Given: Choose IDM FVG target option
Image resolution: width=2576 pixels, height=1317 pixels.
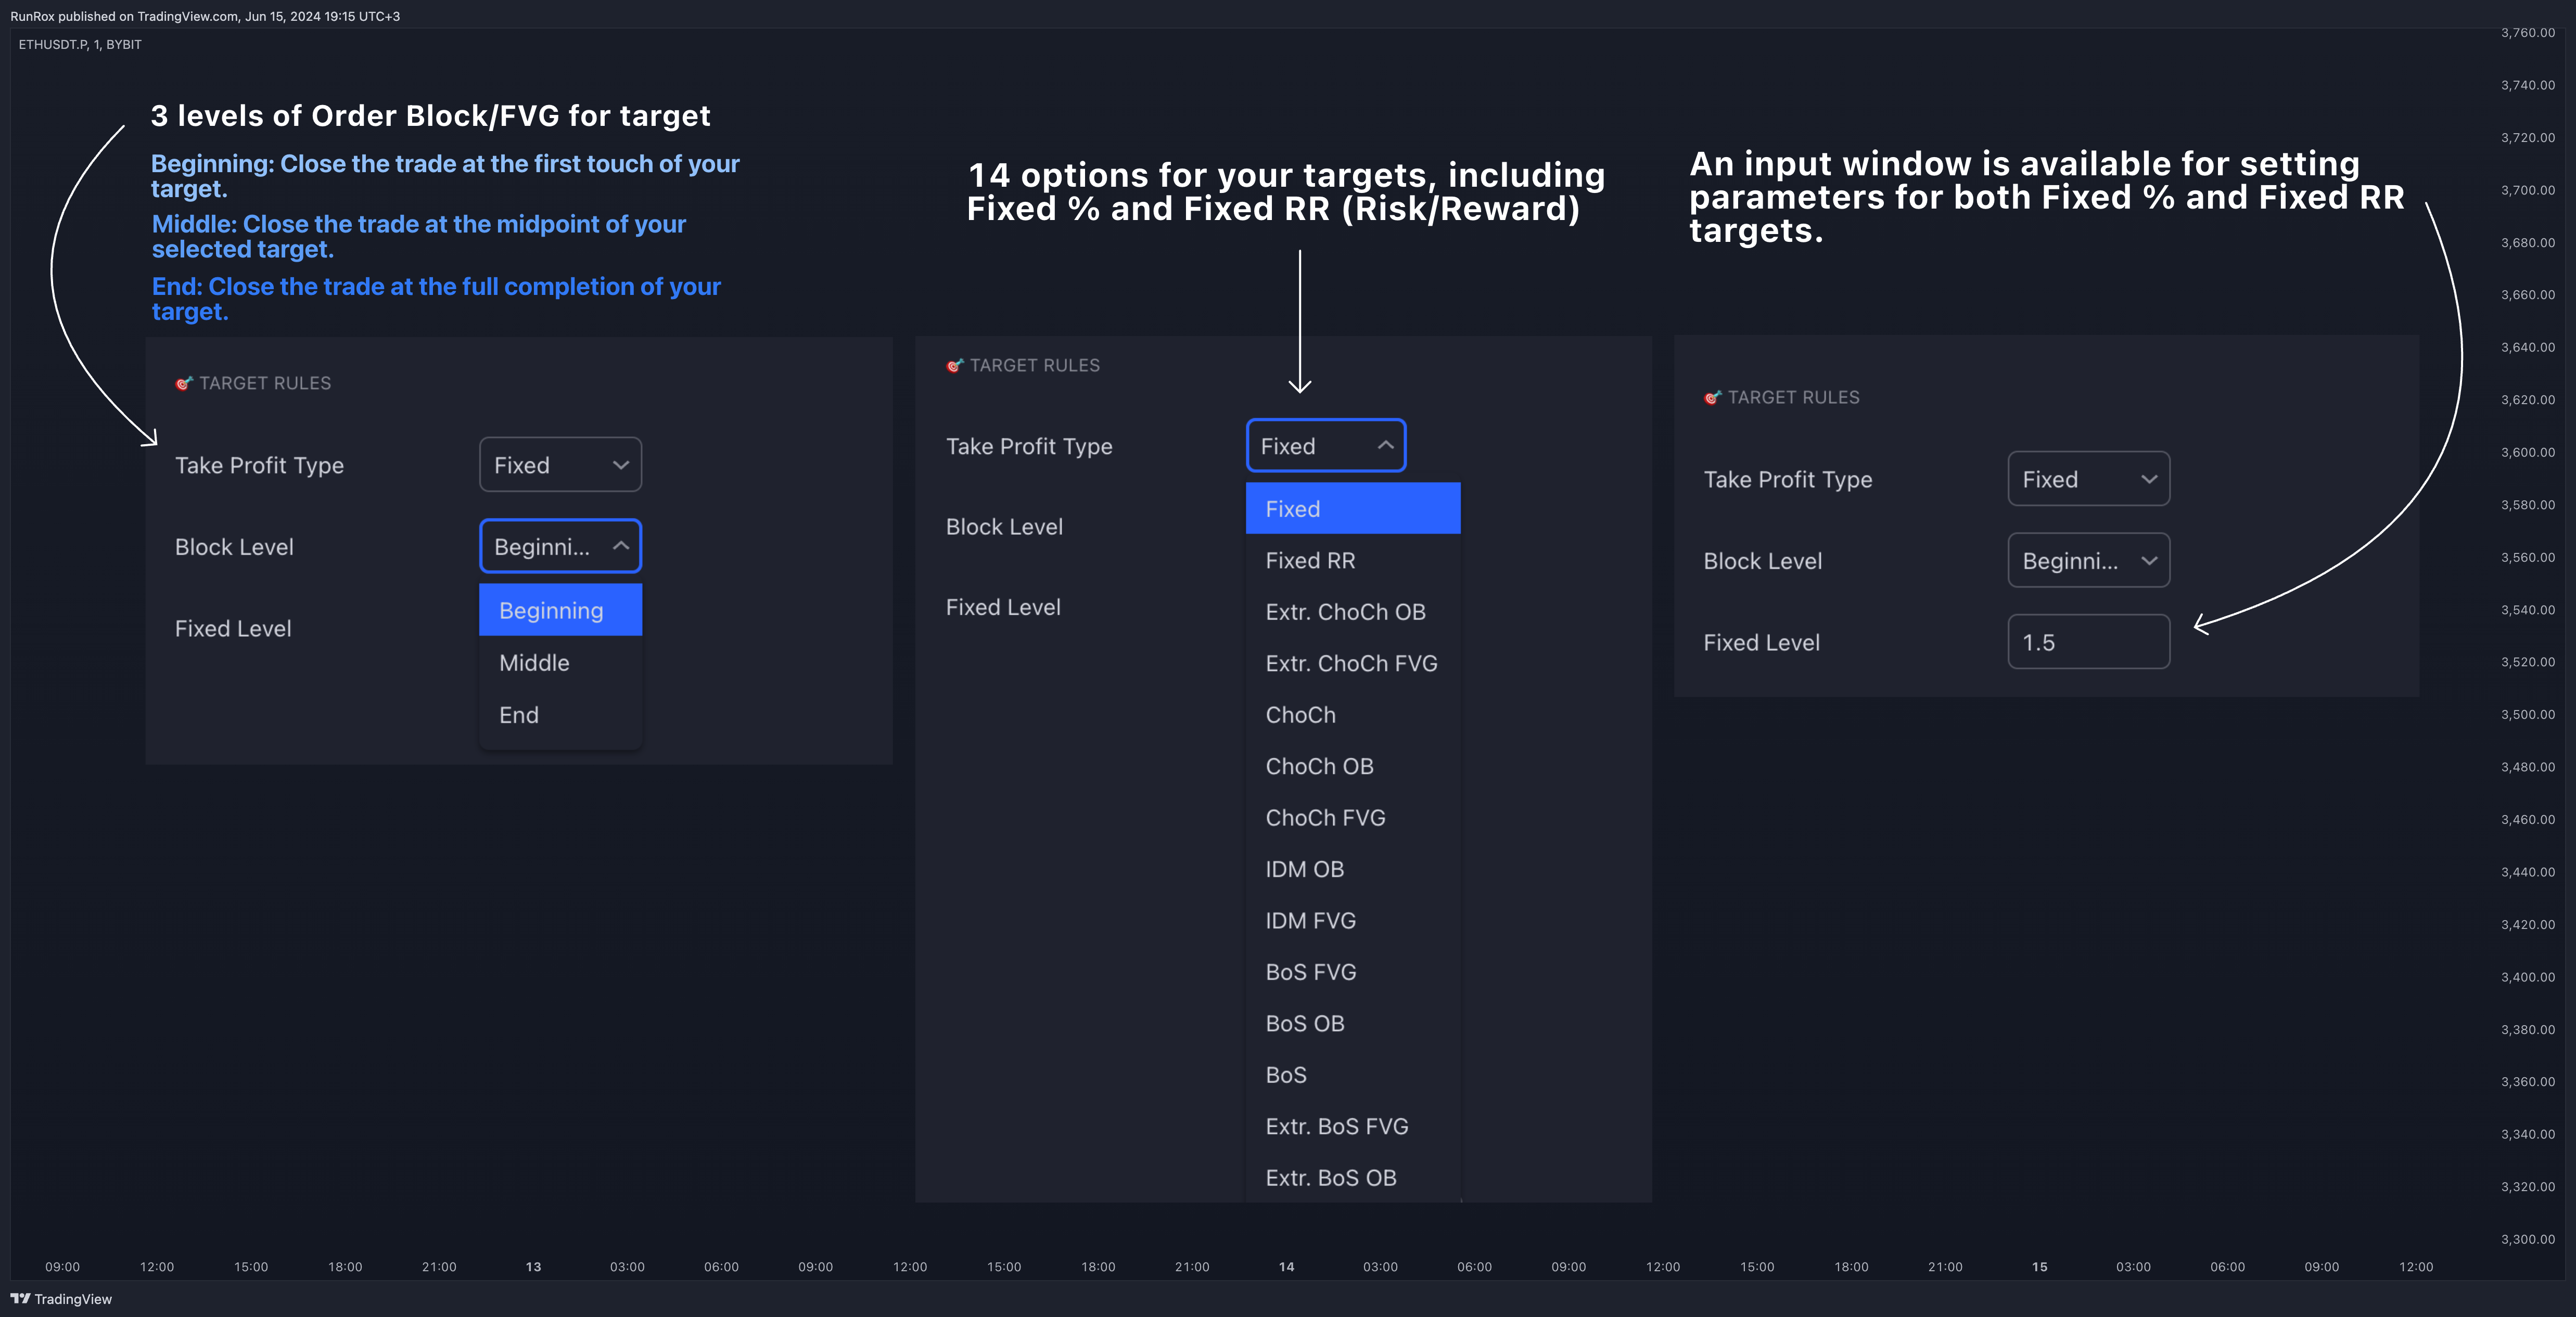Looking at the screenshot, I should tap(1353, 920).
